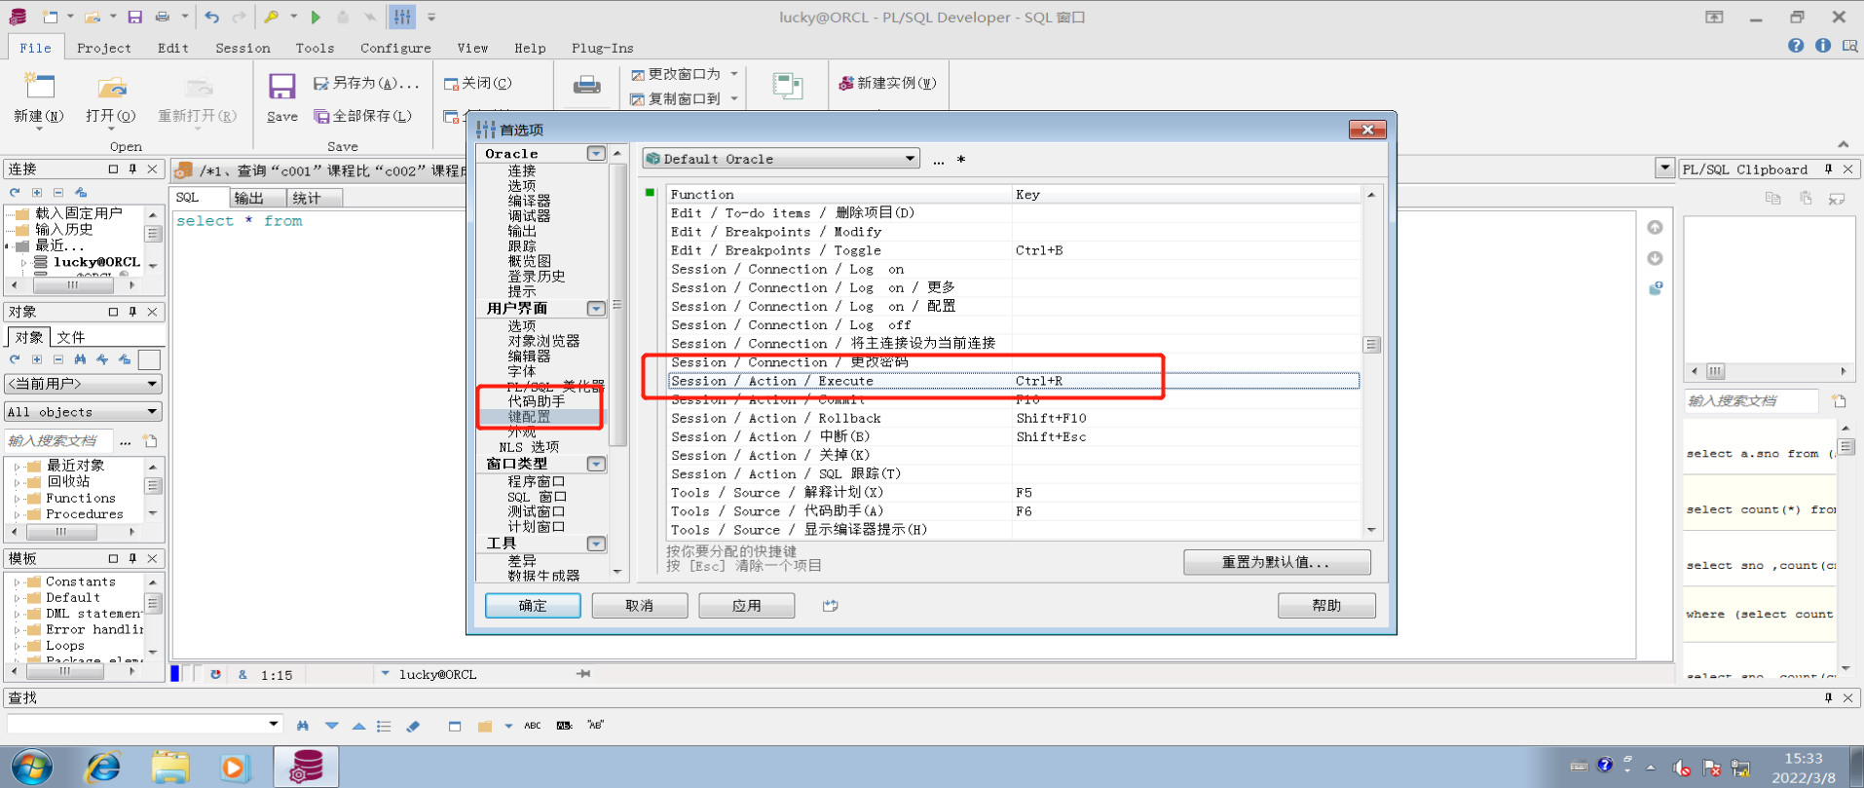Open the Session menu tab
This screenshot has height=788, width=1864.
tap(242, 48)
